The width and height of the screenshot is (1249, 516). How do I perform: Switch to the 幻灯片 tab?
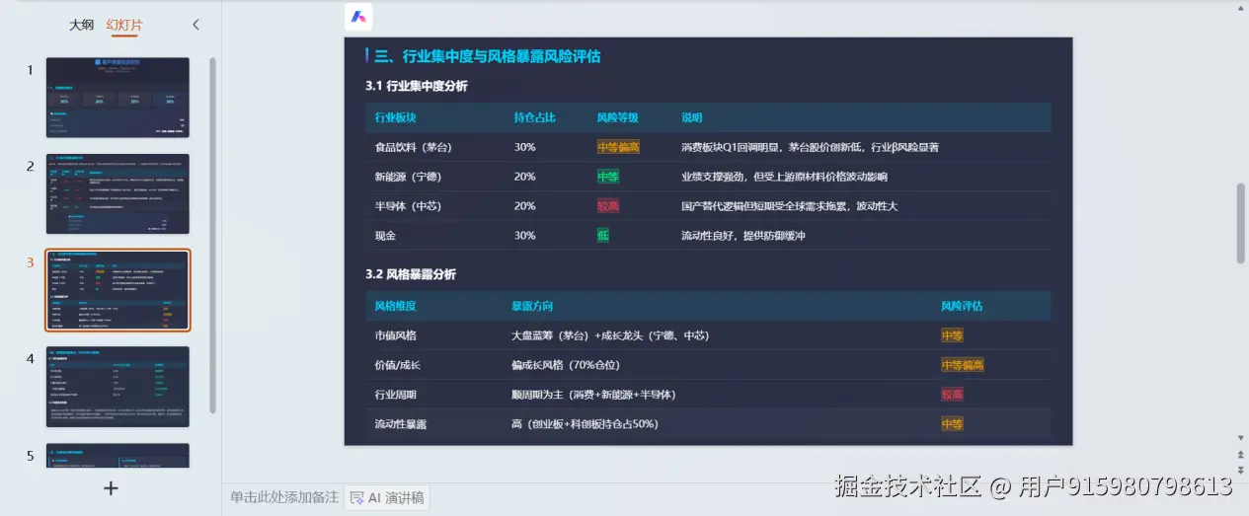124,25
